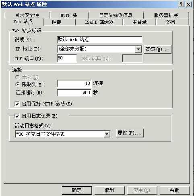This screenshot has width=194, height=196.
Task: Open the 活动日志格式 dropdown arrow
Action: coord(107,134)
